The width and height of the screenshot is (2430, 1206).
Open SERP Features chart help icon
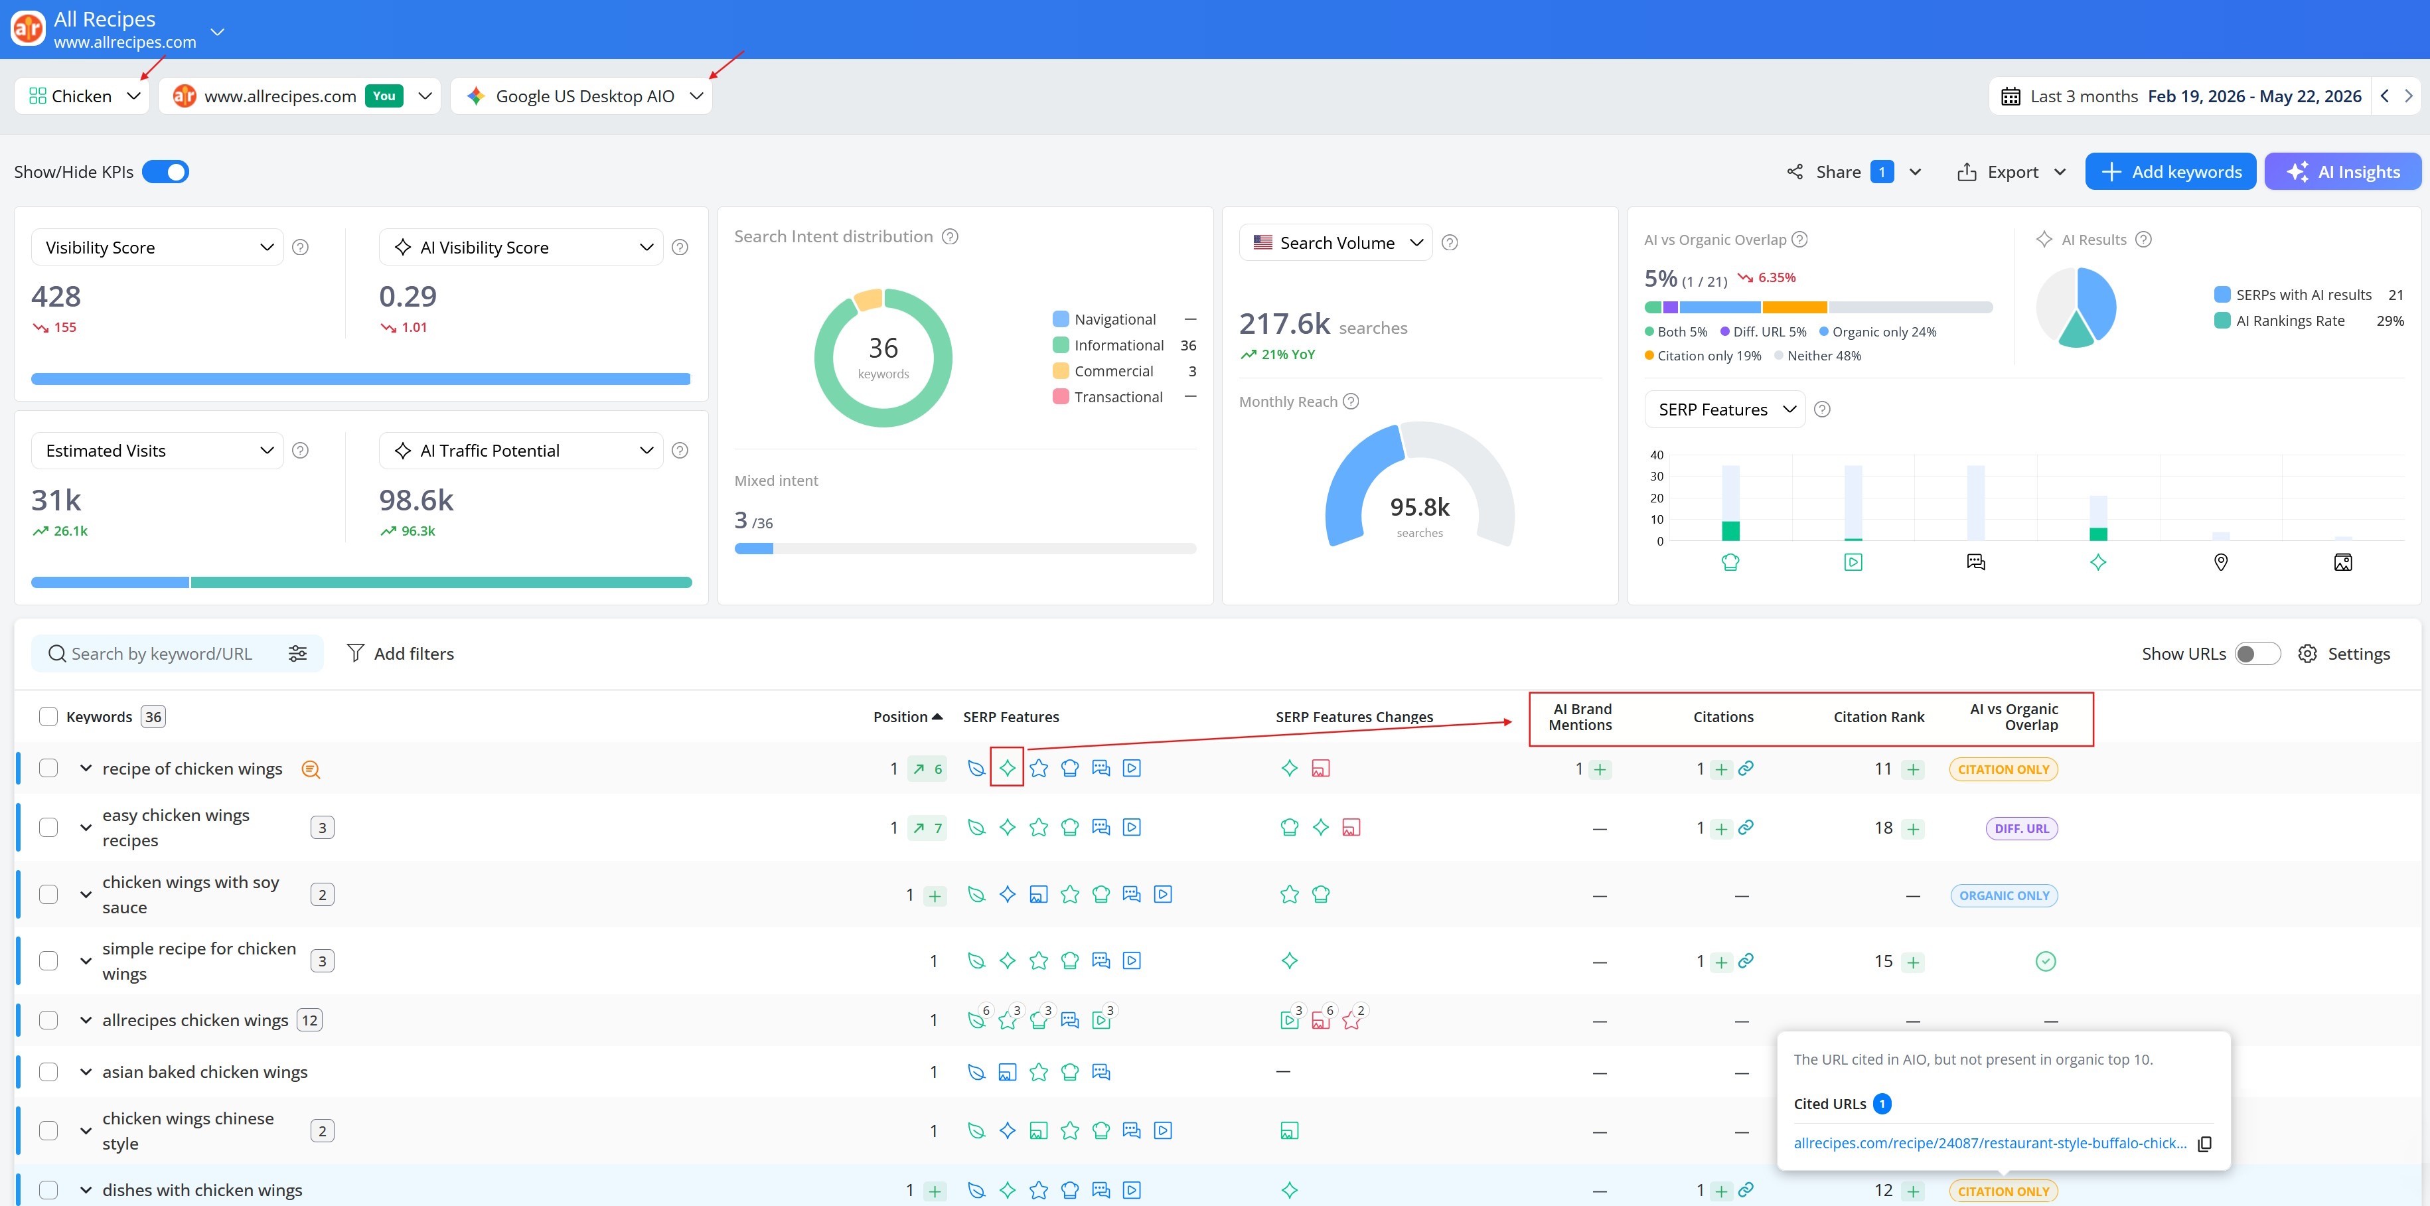pos(1823,410)
